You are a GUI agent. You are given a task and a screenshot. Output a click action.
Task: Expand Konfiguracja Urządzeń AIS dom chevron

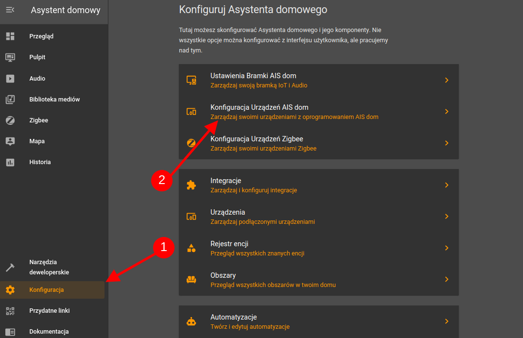pyautogui.click(x=447, y=111)
